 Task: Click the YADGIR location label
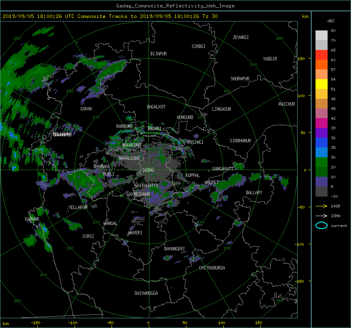270,59
